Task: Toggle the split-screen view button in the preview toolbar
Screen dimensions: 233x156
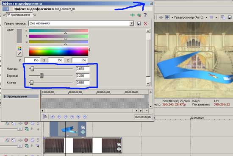Action: [167, 17]
